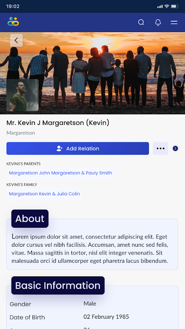Screen dimensions: 185x329
Task: Select the Basic Information section header
Action: point(58,285)
